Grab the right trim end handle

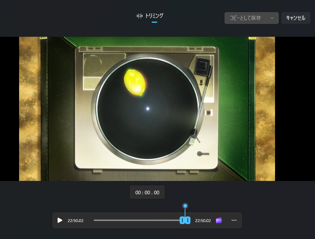click(x=188, y=220)
